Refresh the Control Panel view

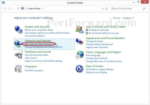click(x=107, y=9)
